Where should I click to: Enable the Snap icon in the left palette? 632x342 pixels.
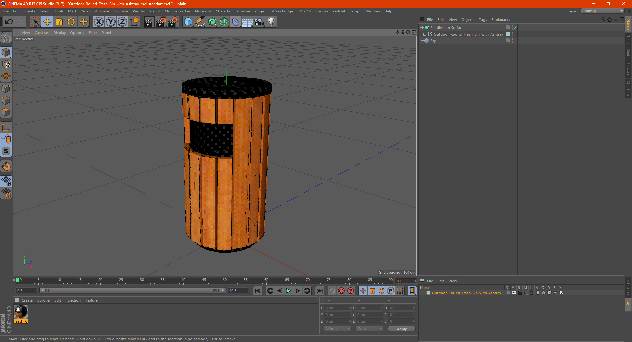[x=6, y=166]
